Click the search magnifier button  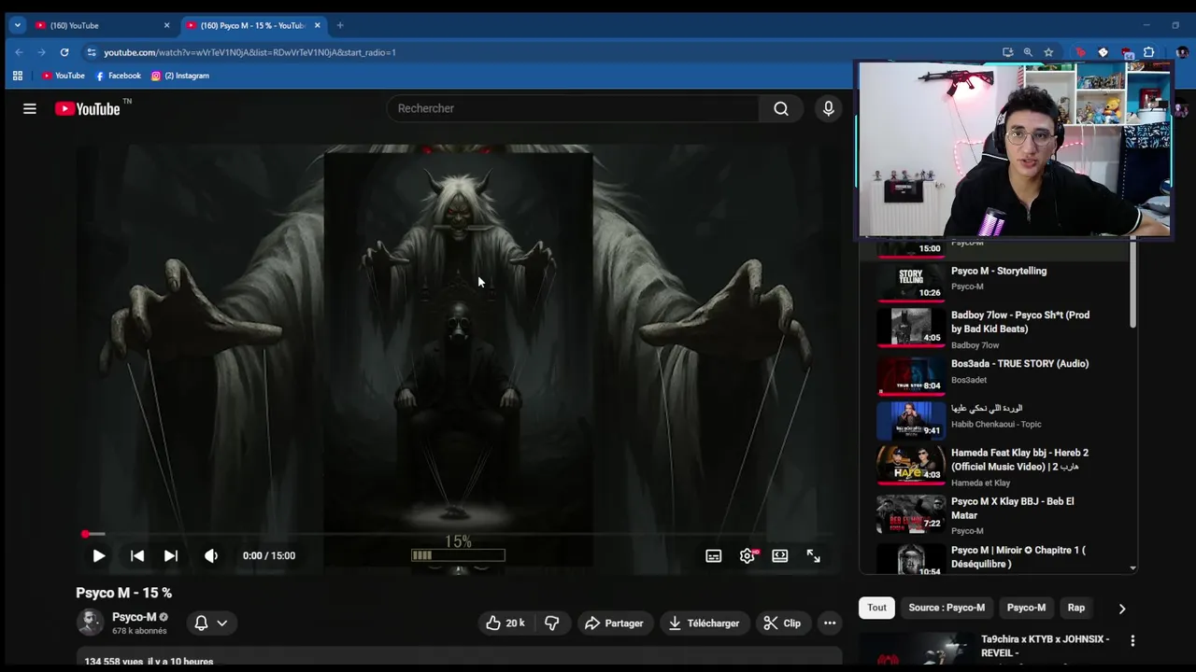781,108
